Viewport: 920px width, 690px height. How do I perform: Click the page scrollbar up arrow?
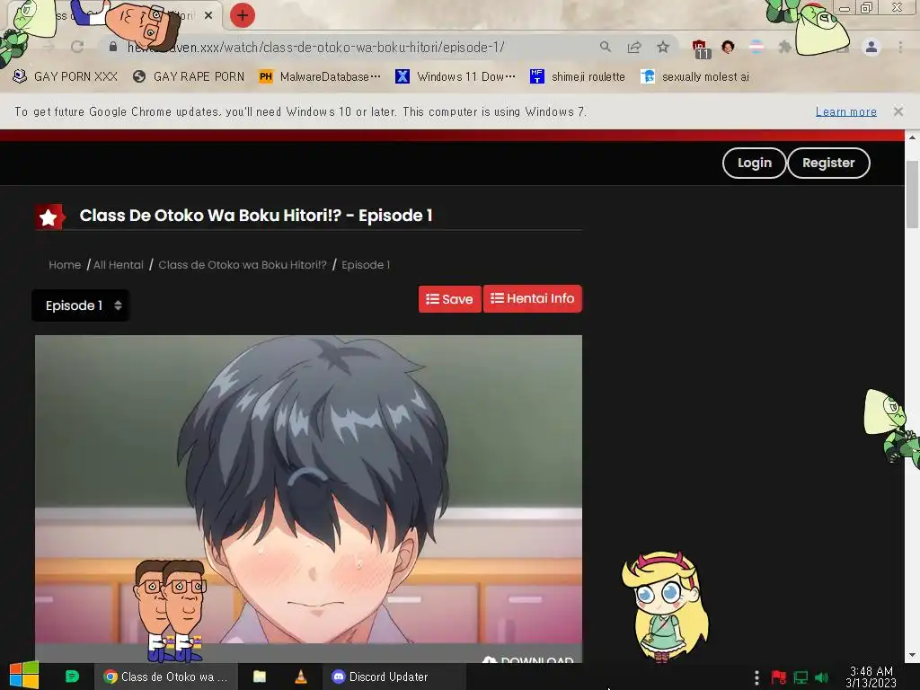[x=912, y=137]
